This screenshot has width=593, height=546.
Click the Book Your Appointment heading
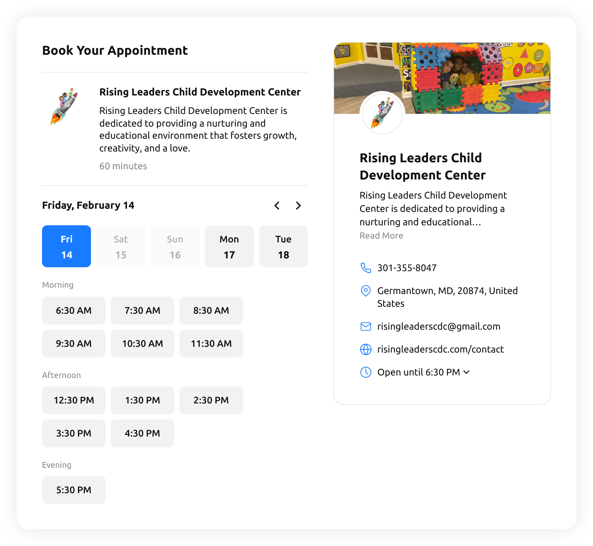click(115, 51)
